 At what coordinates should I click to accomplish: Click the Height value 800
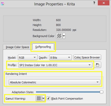(x=58, y=25)
